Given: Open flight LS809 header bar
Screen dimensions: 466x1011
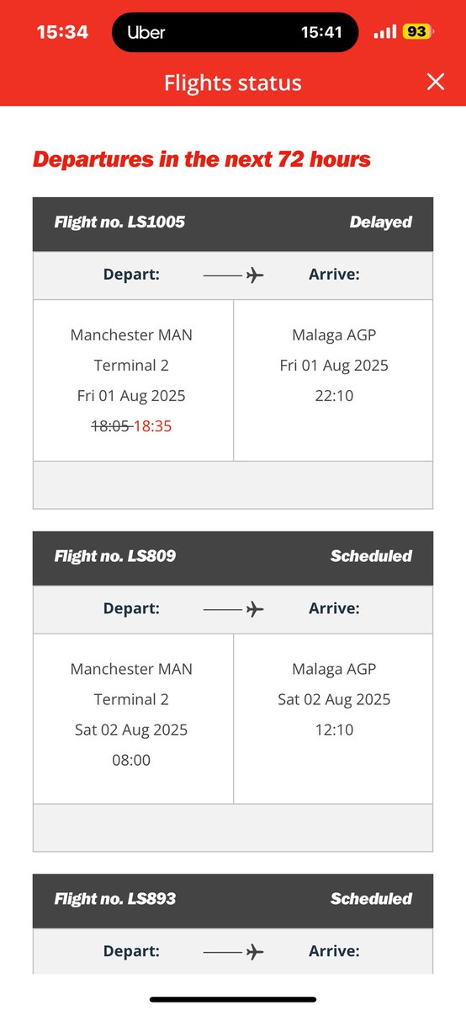Looking at the screenshot, I should coord(233,557).
